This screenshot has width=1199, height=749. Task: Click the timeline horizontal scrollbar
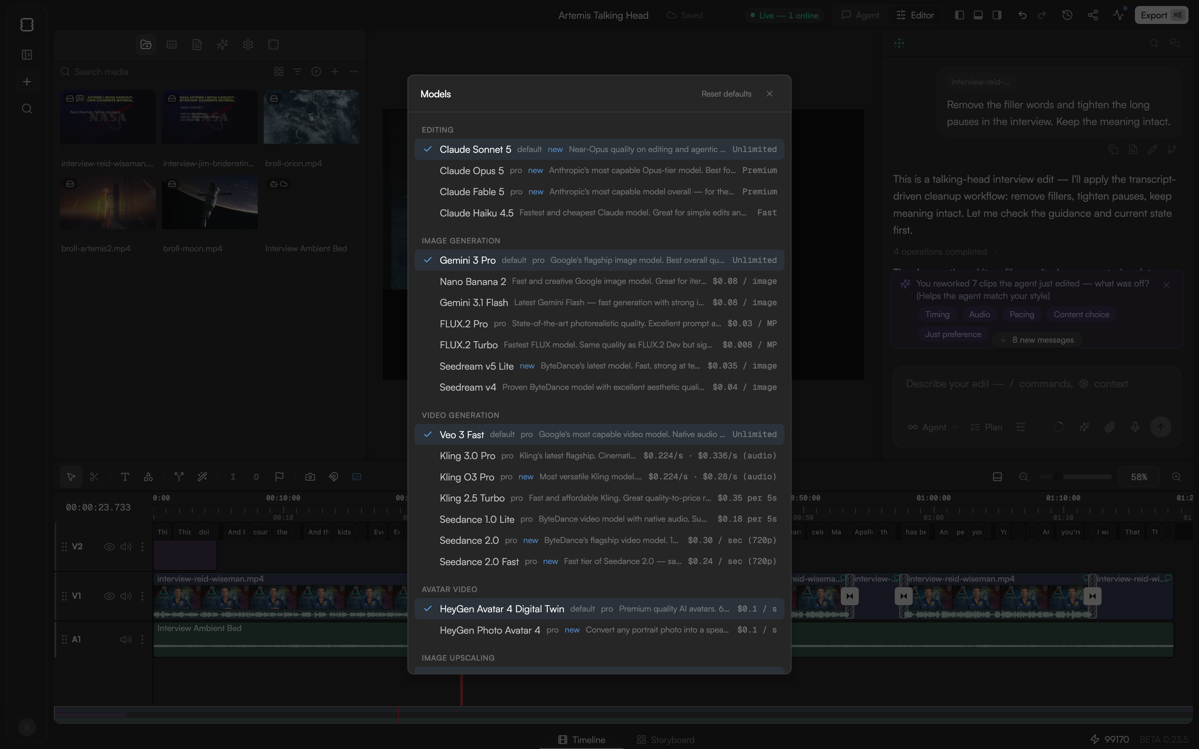click(x=623, y=715)
